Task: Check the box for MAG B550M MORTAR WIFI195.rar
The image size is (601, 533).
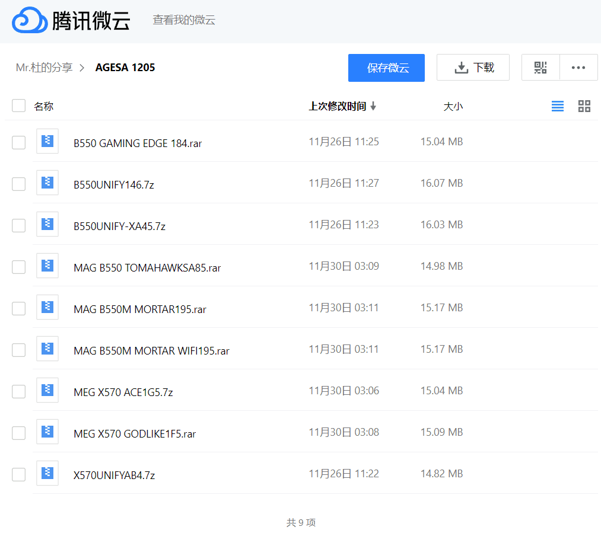Action: tap(19, 350)
